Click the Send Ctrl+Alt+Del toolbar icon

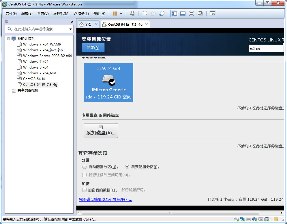(132, 14)
